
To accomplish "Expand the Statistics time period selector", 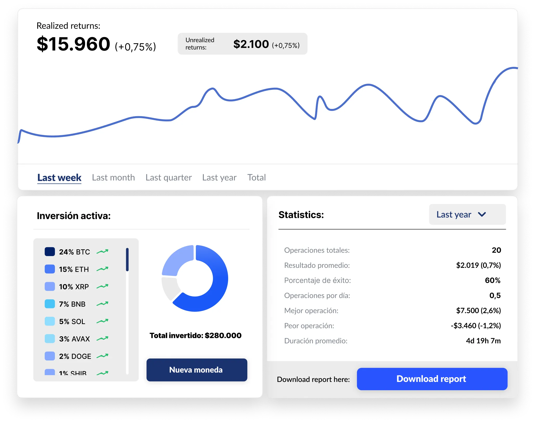I will [x=467, y=214].
